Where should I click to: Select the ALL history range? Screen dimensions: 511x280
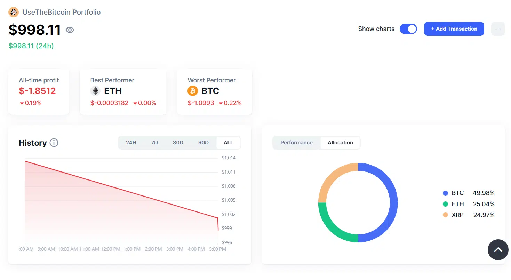coord(228,143)
